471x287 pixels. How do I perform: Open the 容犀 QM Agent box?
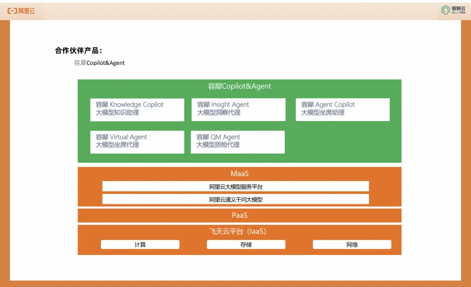point(237,142)
